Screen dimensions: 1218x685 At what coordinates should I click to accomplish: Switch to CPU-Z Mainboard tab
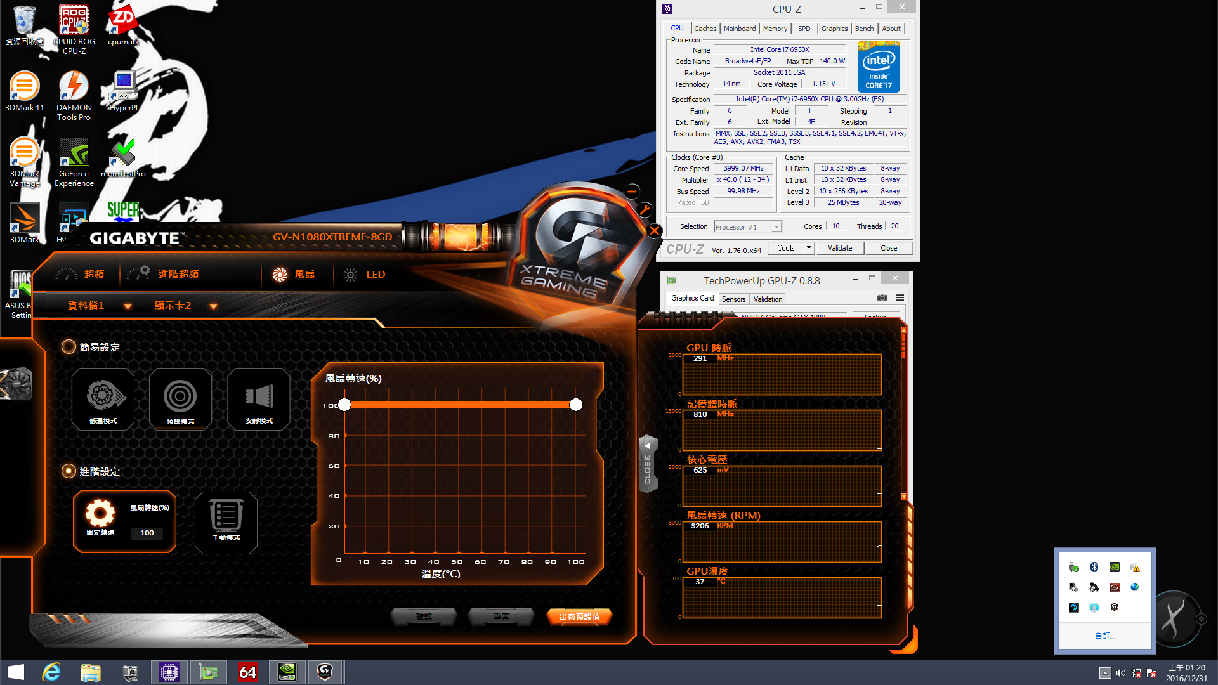click(x=740, y=29)
